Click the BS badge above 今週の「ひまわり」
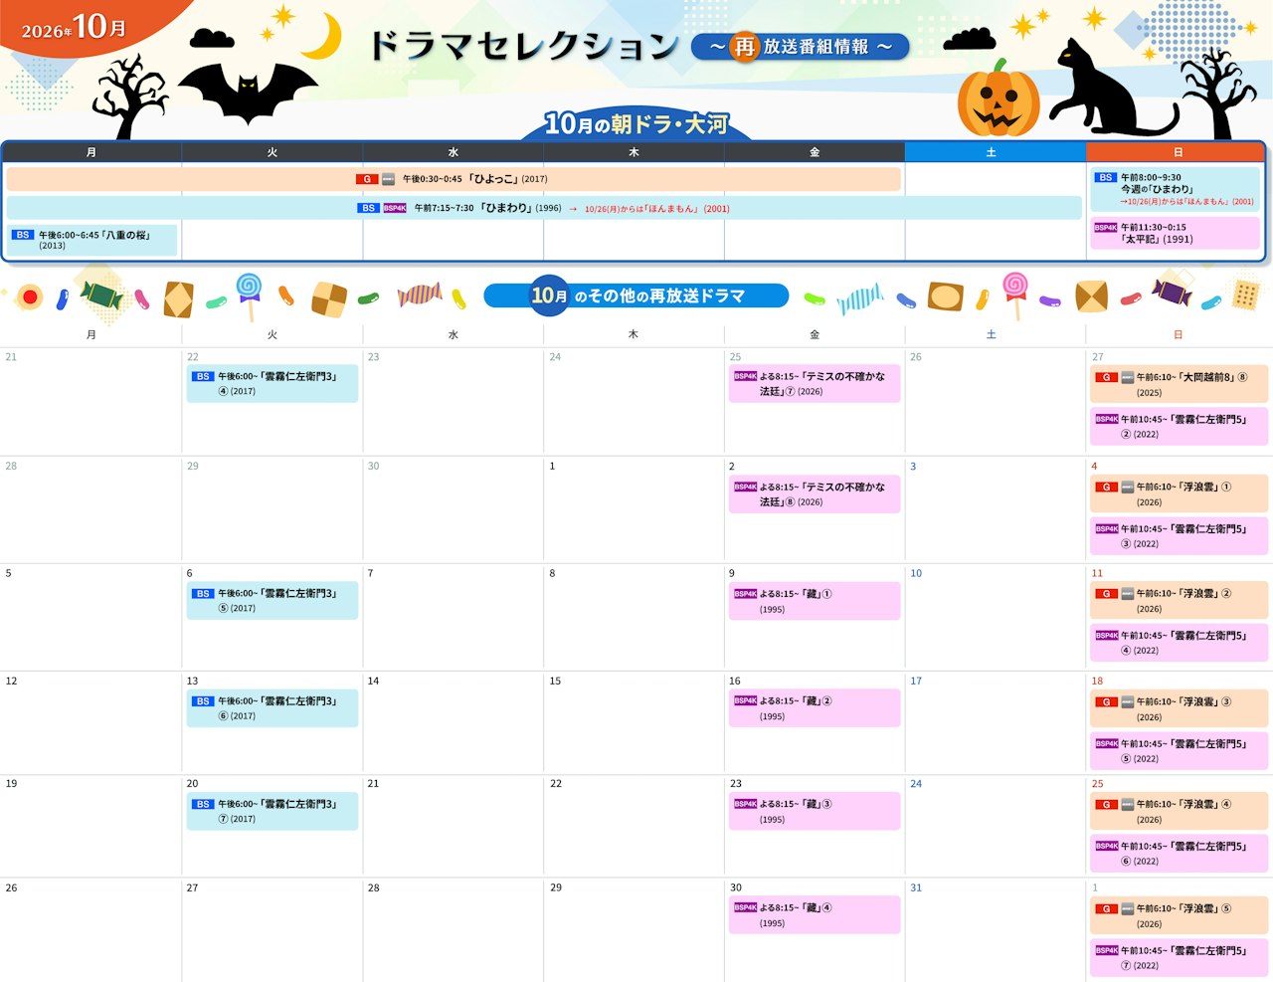The width and height of the screenshot is (1273, 982). (x=1106, y=177)
